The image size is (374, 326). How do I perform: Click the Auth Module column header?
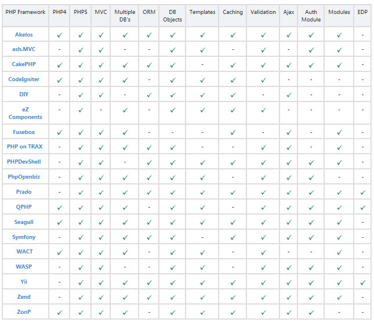coord(311,15)
